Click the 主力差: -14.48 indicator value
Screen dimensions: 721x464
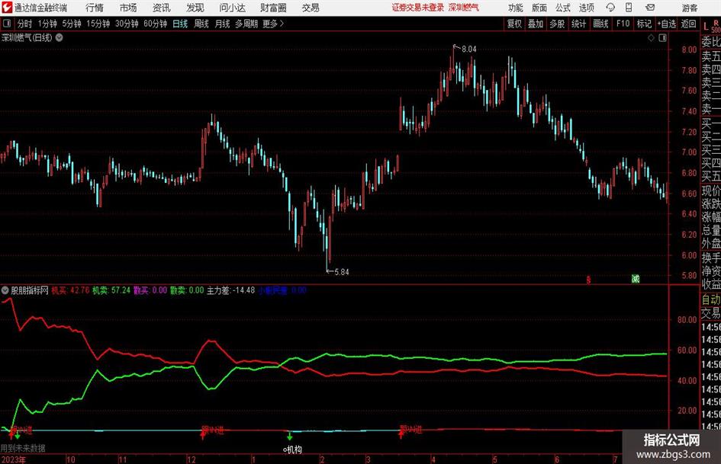point(231,290)
